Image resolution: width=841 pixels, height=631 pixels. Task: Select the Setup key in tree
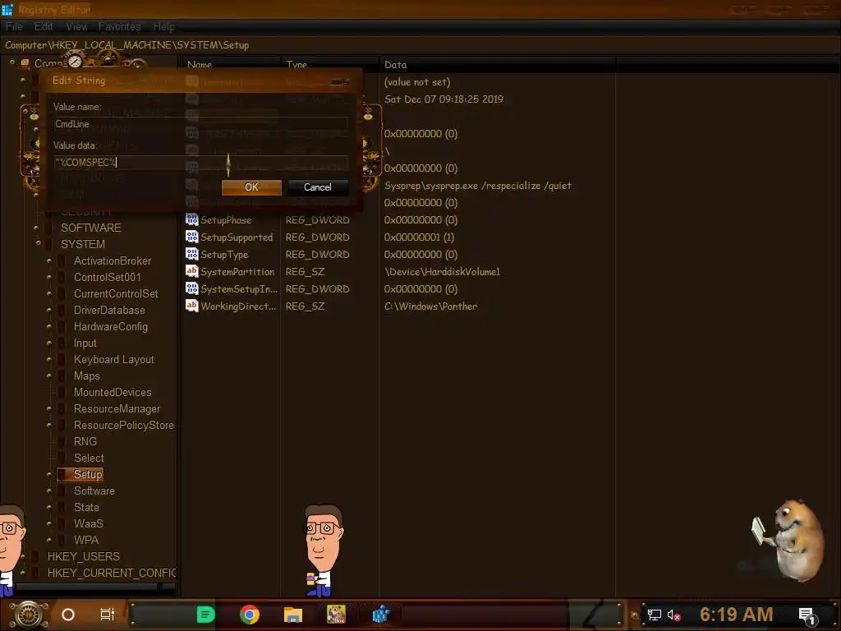click(x=88, y=474)
